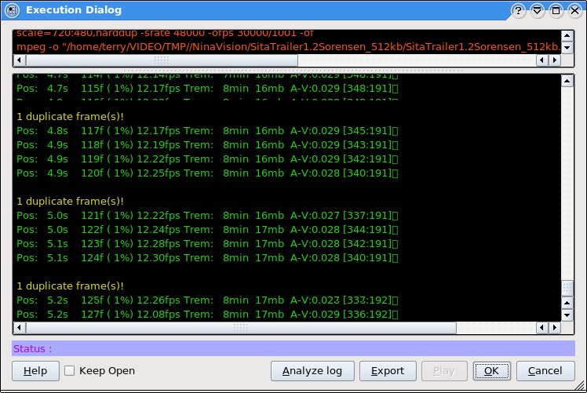Click the window resize grip corner
Image resolution: width=587 pixels, height=393 pixels.
pos(581,386)
